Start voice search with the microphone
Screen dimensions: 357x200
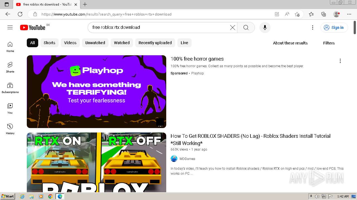265,27
